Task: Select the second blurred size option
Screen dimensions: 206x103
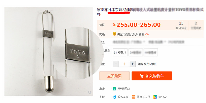Action: coord(136,53)
